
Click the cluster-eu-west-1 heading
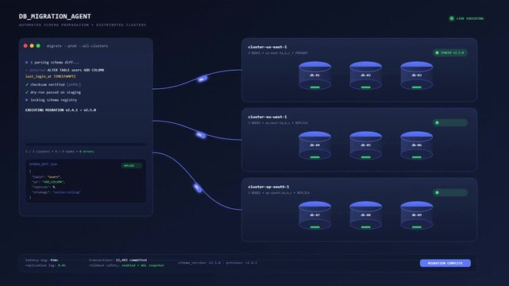point(267,117)
